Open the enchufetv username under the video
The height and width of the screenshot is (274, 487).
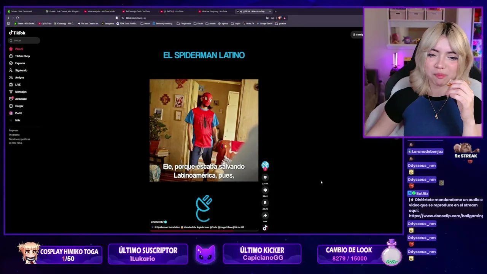(157, 222)
